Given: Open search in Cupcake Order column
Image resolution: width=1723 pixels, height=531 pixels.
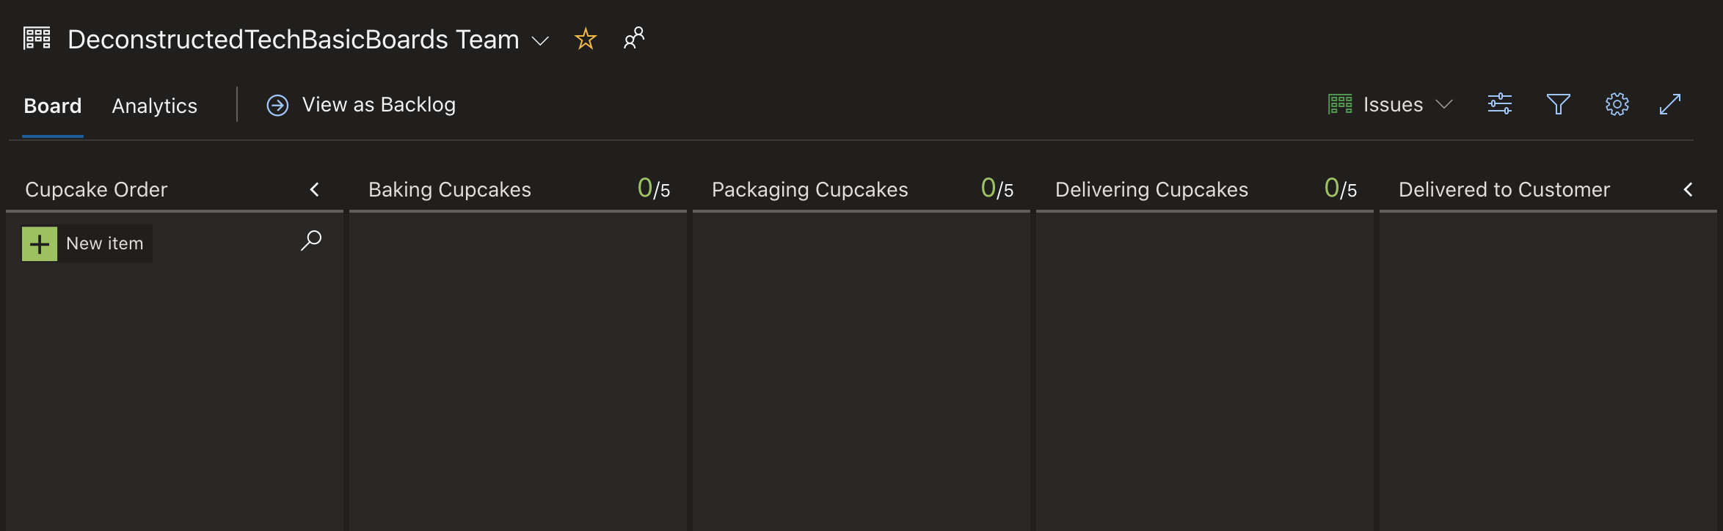Looking at the screenshot, I should pyautogui.click(x=311, y=240).
